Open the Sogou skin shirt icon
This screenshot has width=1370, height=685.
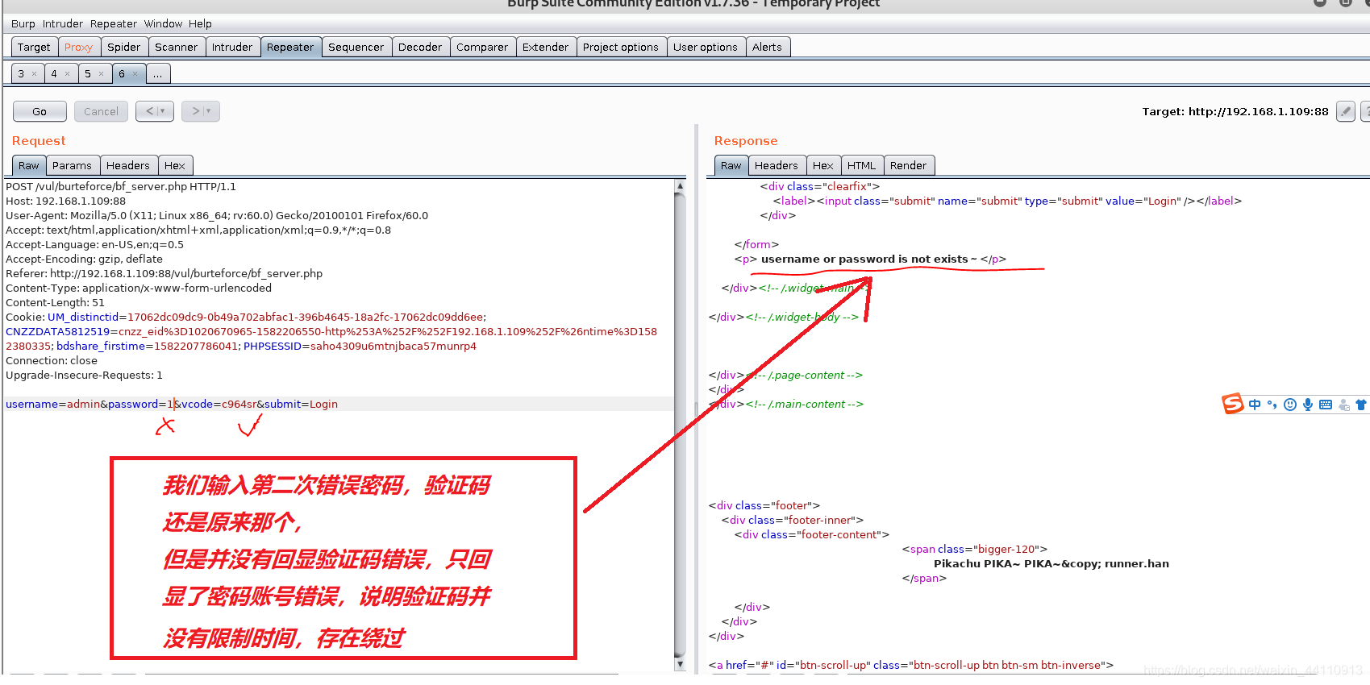tap(1361, 405)
